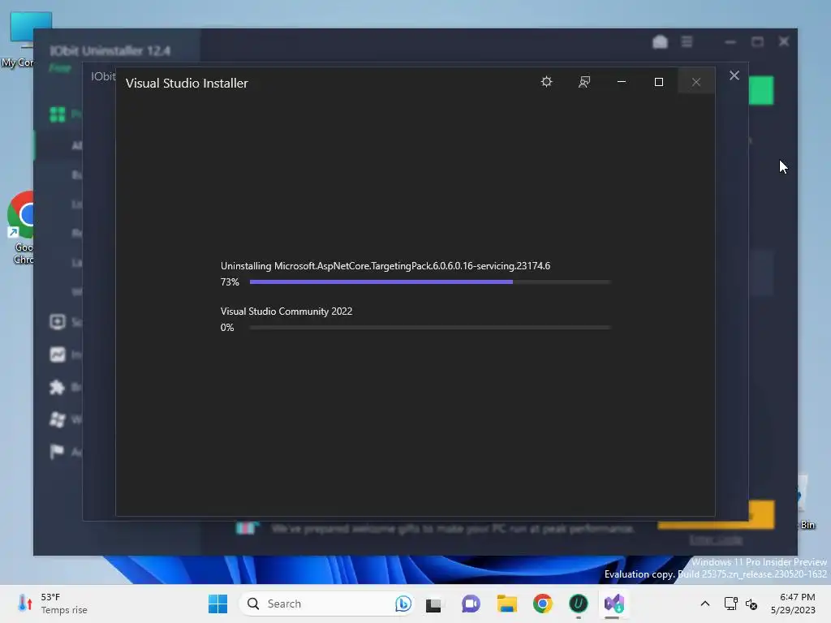831x623 pixels.
Task: Click the feedback icon in Visual Studio Installer
Action: pos(584,82)
